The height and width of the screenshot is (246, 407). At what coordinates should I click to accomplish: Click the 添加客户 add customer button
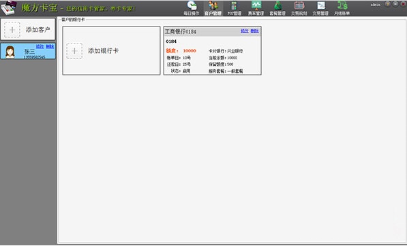coord(28,29)
